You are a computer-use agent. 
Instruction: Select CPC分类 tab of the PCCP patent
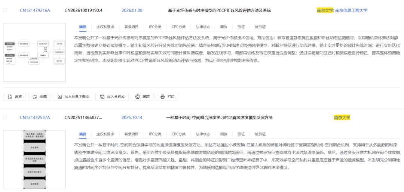click(x=179, y=27)
